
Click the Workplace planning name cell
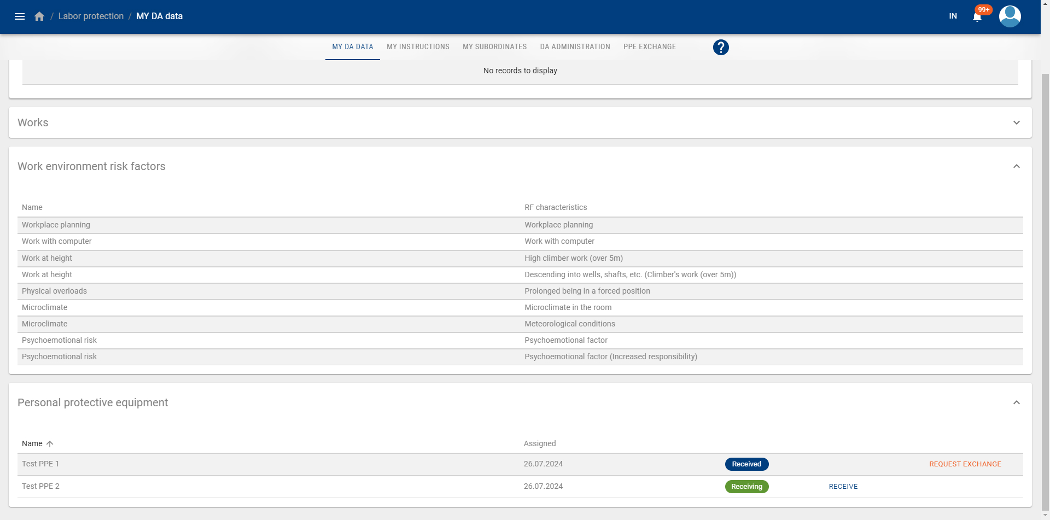pos(56,225)
